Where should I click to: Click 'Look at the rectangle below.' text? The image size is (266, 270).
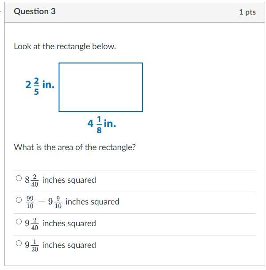pyautogui.click(x=65, y=46)
